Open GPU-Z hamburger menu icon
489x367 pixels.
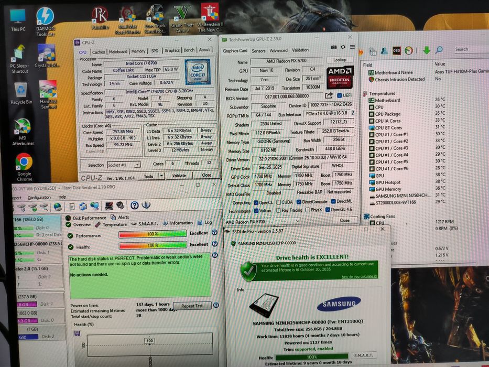(x=352, y=47)
